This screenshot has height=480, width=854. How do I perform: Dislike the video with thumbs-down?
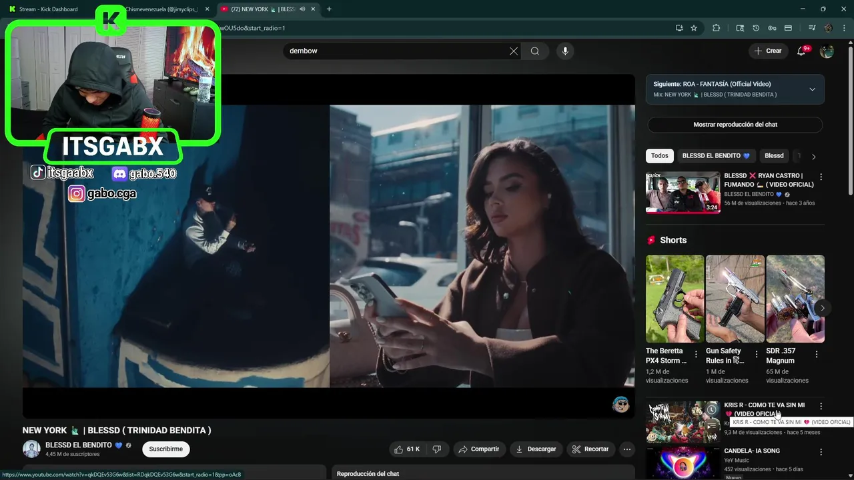coord(437,449)
